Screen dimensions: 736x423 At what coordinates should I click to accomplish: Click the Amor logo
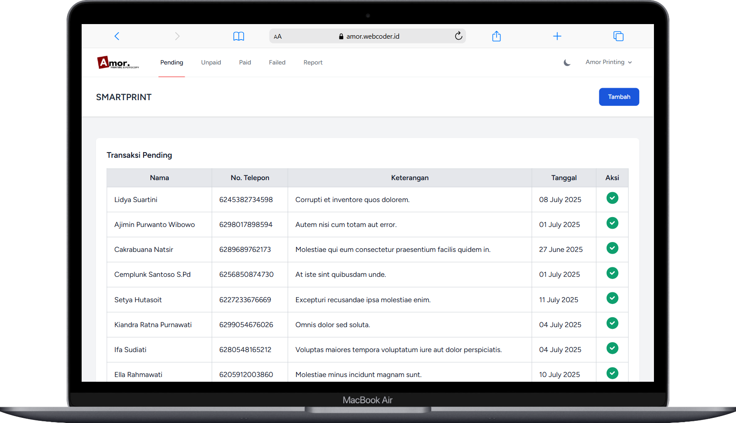[x=118, y=62]
